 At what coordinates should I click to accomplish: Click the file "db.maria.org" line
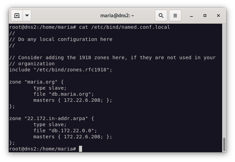click(x=63, y=94)
